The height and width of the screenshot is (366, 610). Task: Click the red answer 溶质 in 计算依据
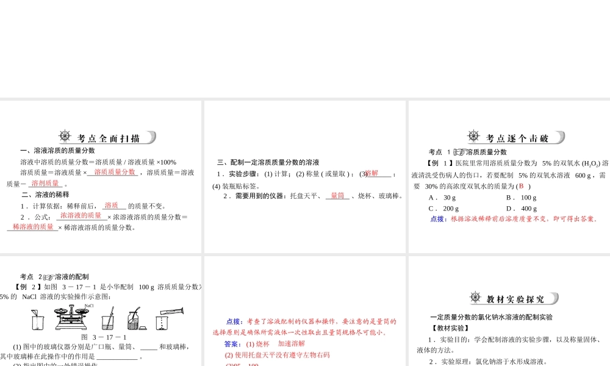coord(111,206)
